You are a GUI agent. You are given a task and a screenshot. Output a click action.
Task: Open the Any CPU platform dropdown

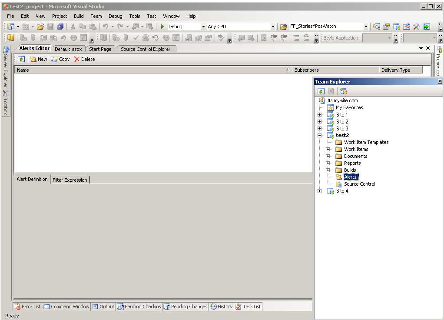pos(273,27)
